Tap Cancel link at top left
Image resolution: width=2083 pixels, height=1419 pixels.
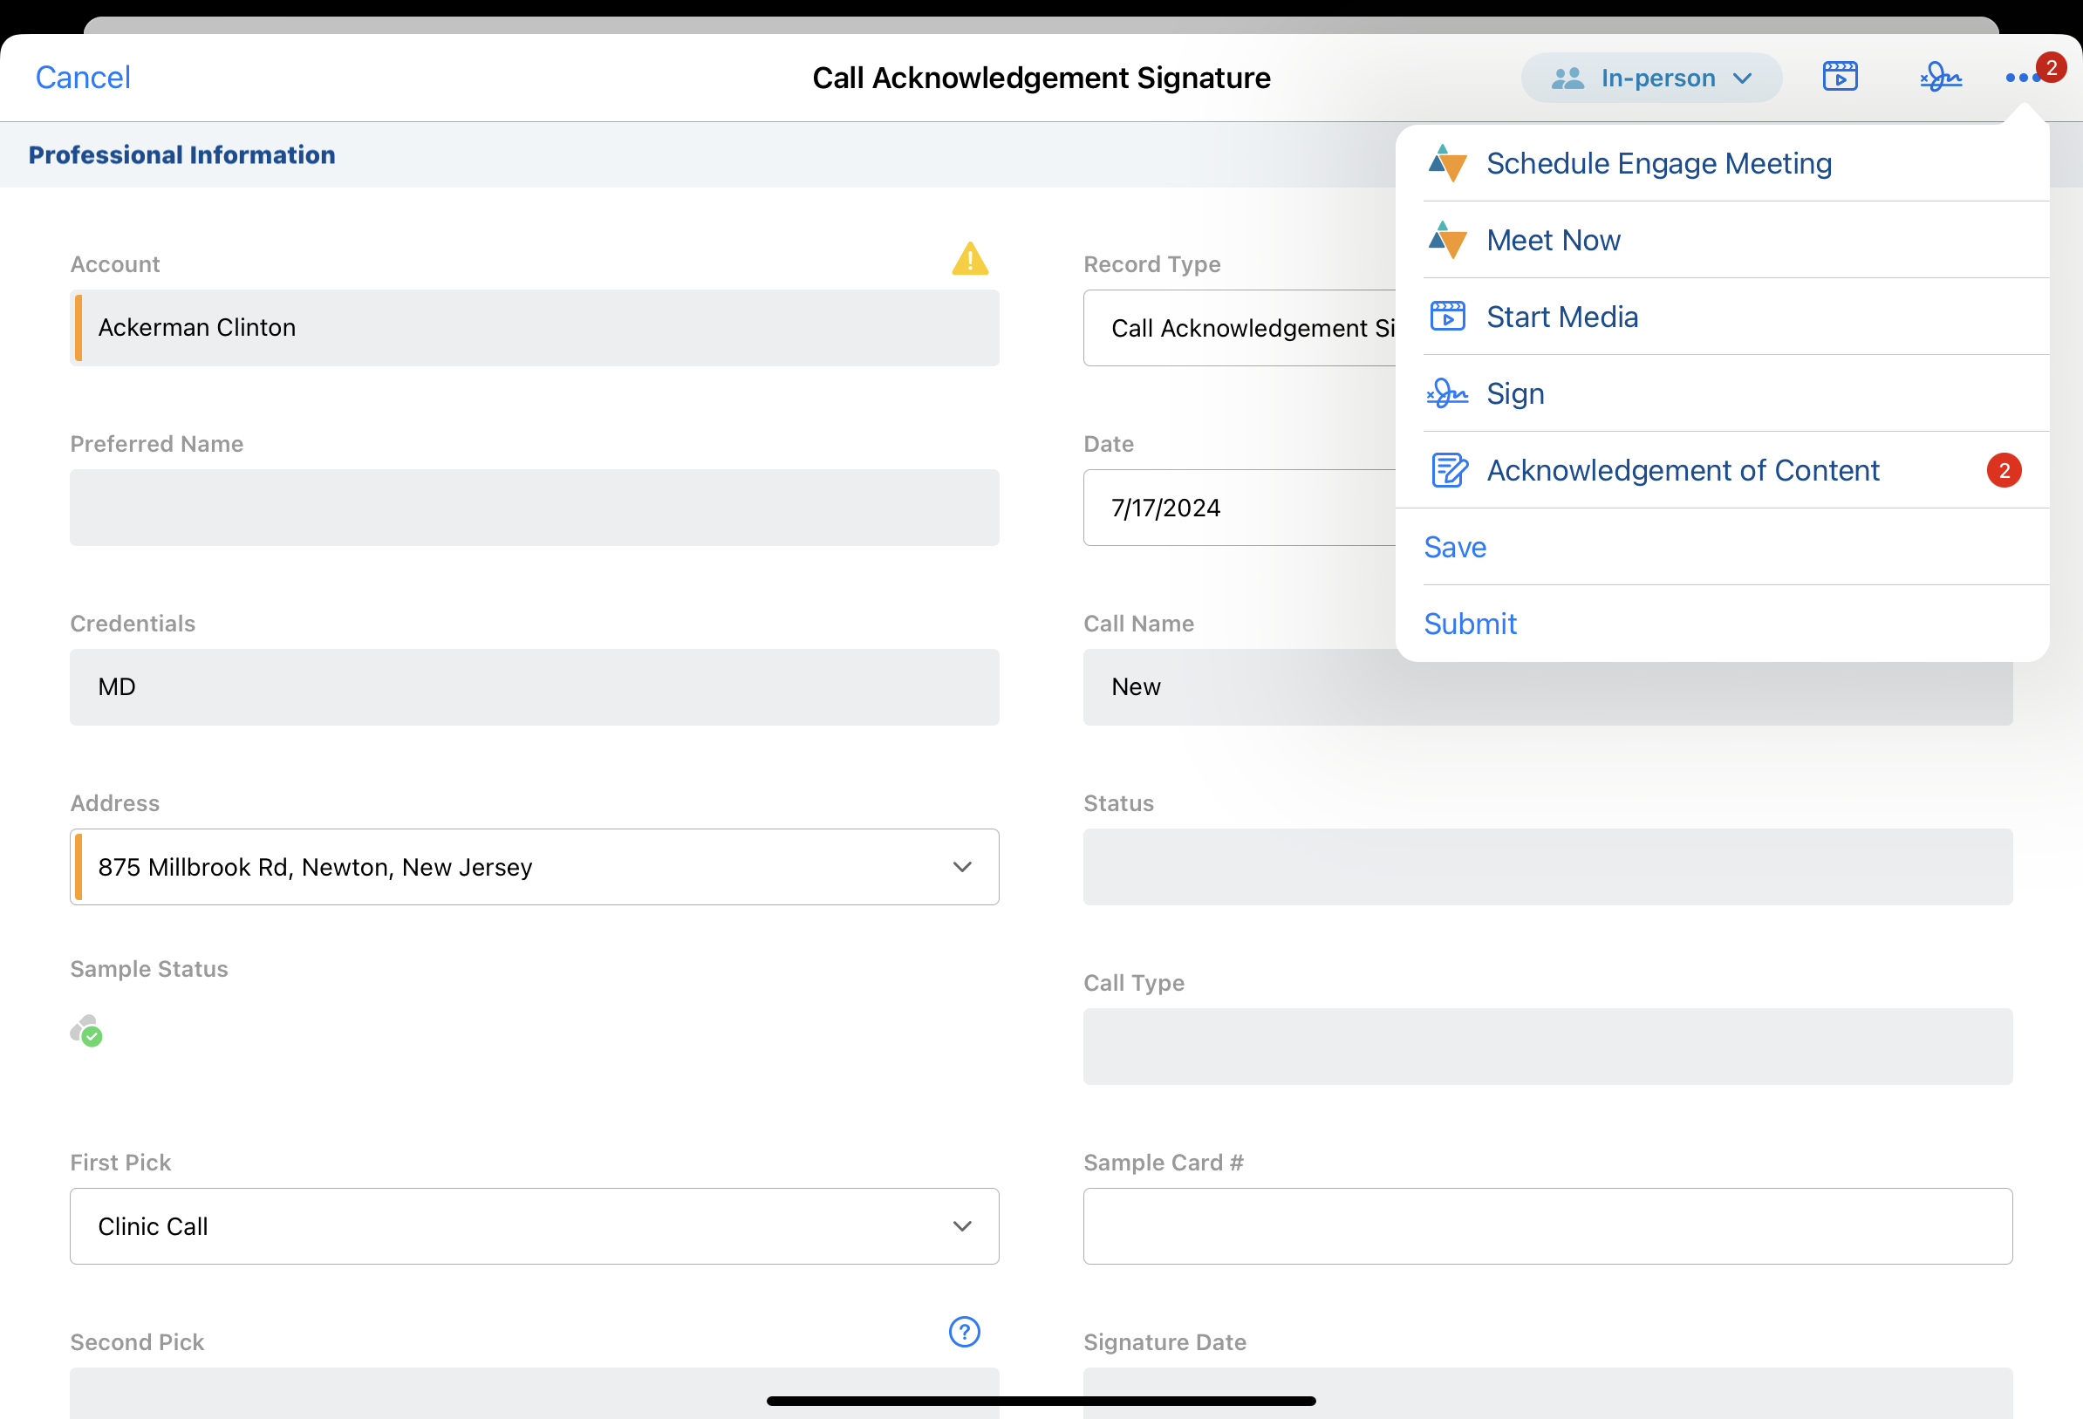click(x=83, y=78)
